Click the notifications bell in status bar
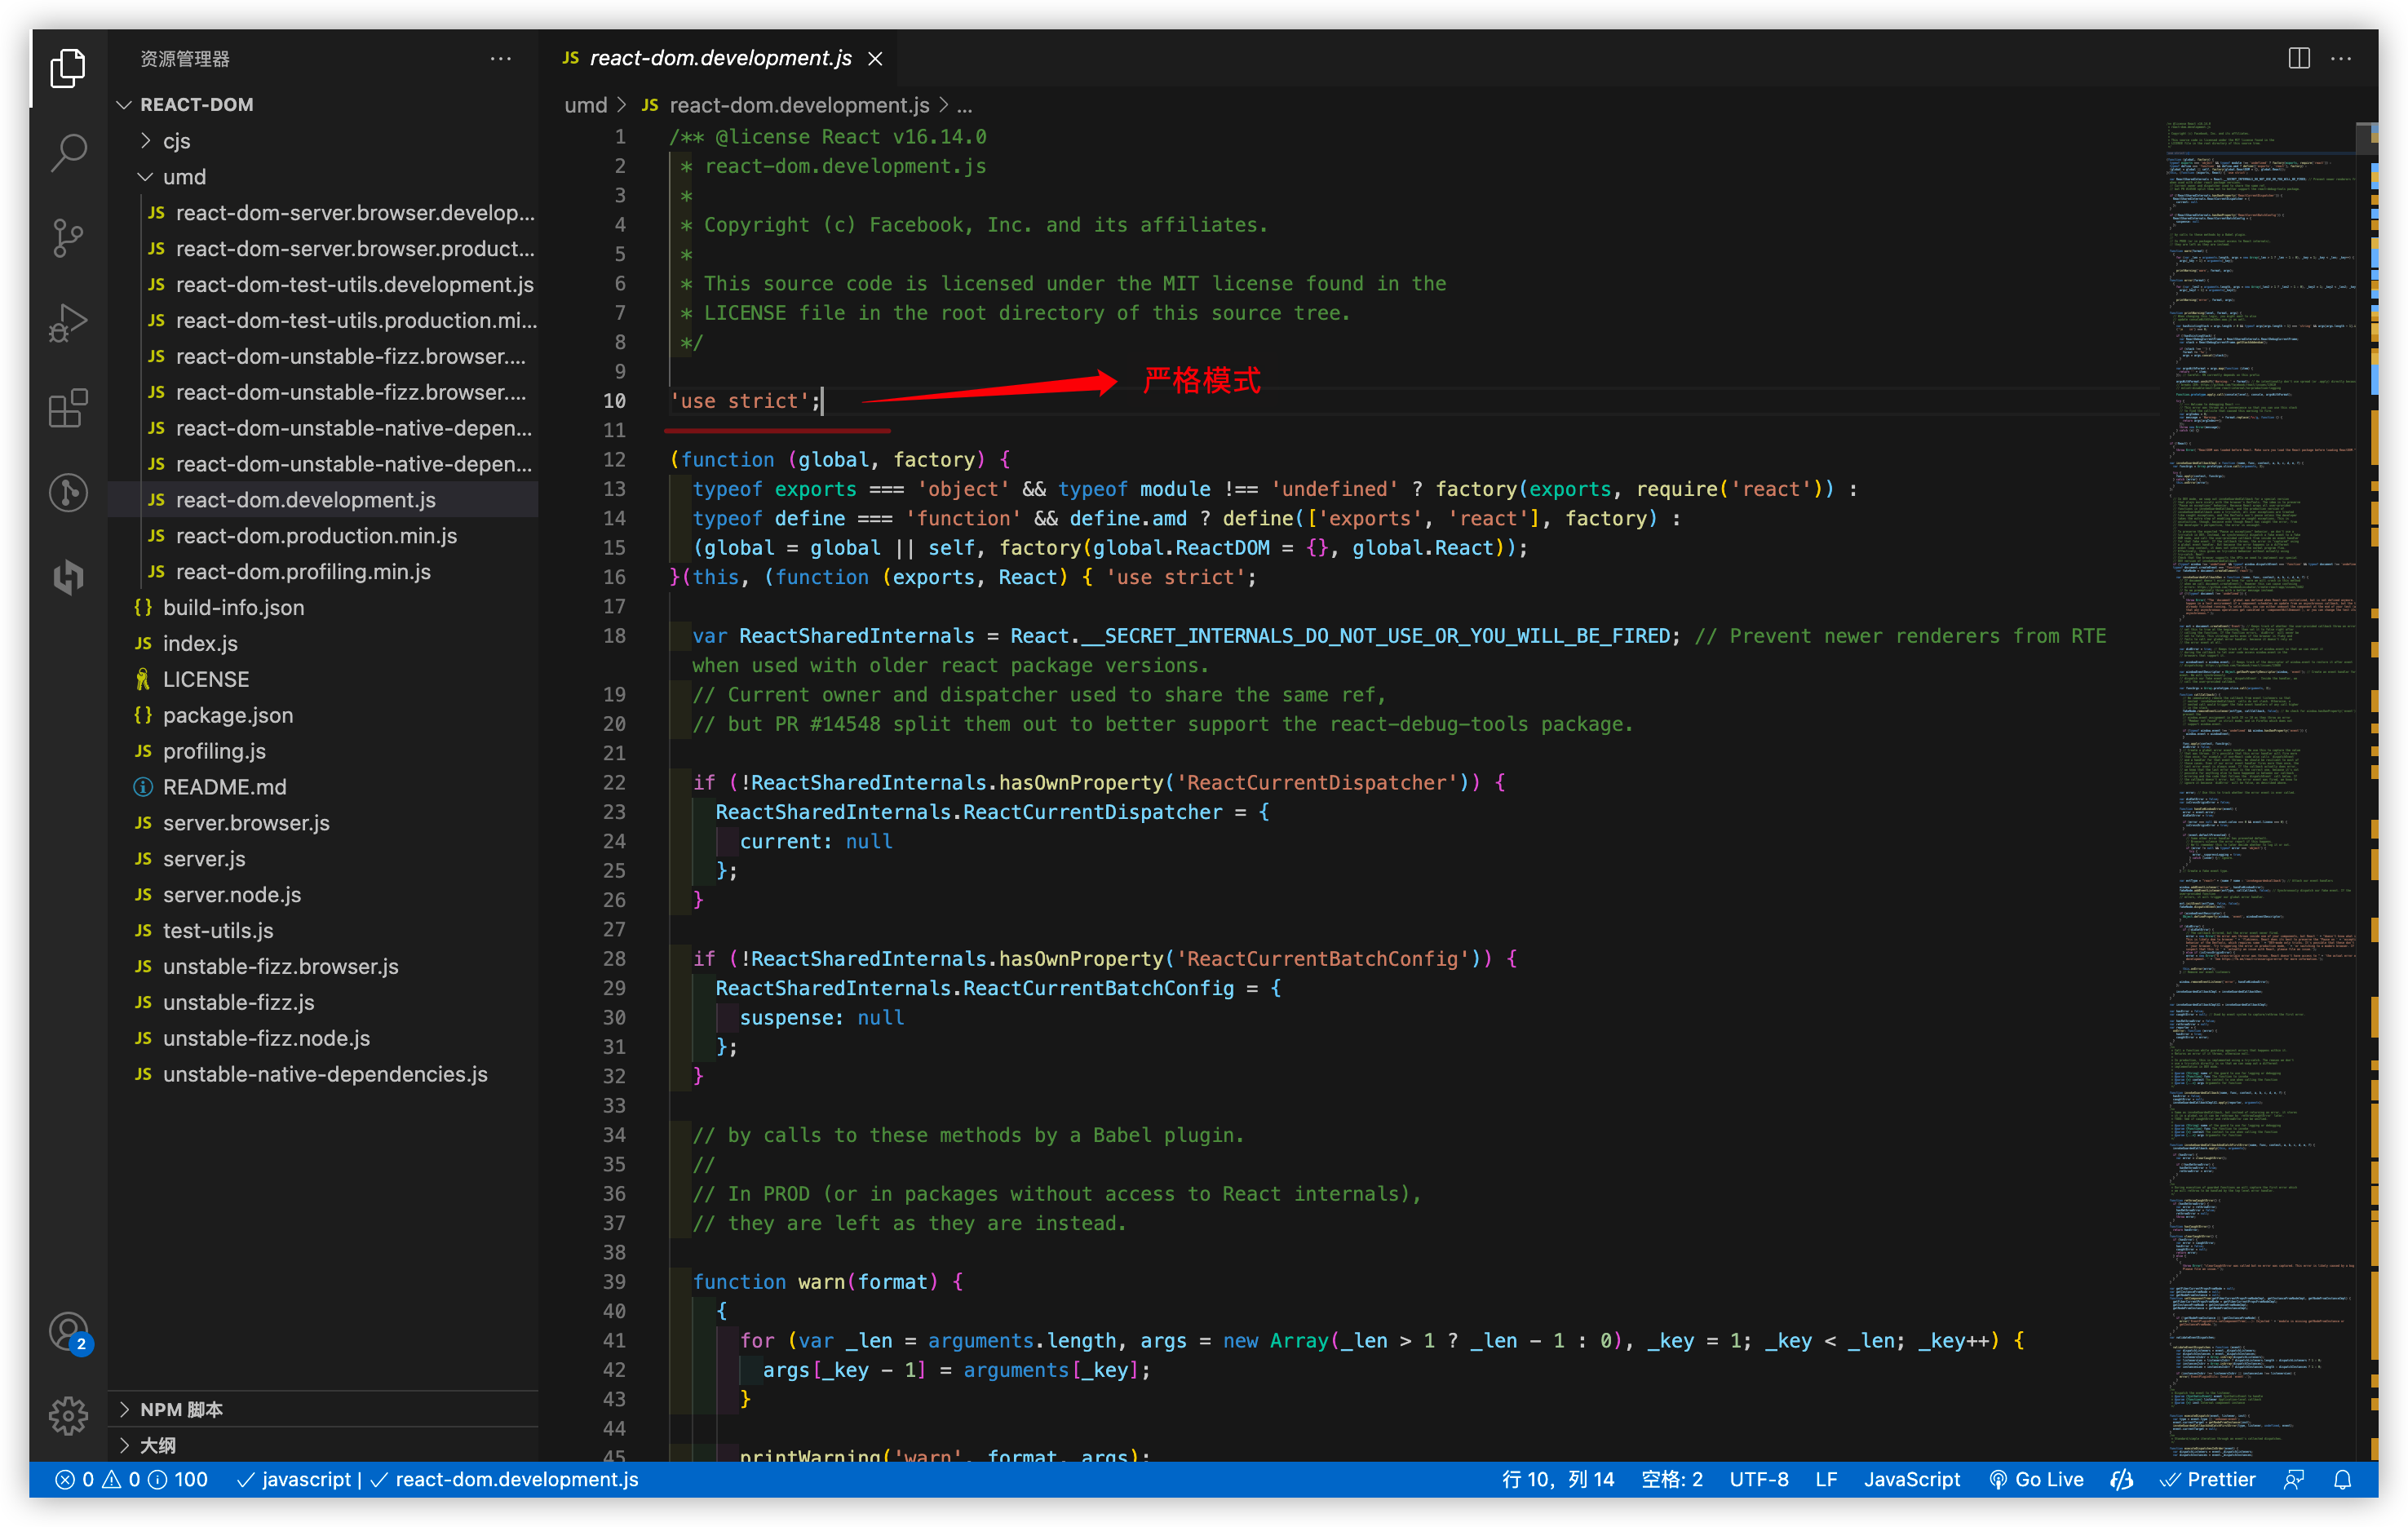This screenshot has width=2408, height=1527. coord(2342,1480)
